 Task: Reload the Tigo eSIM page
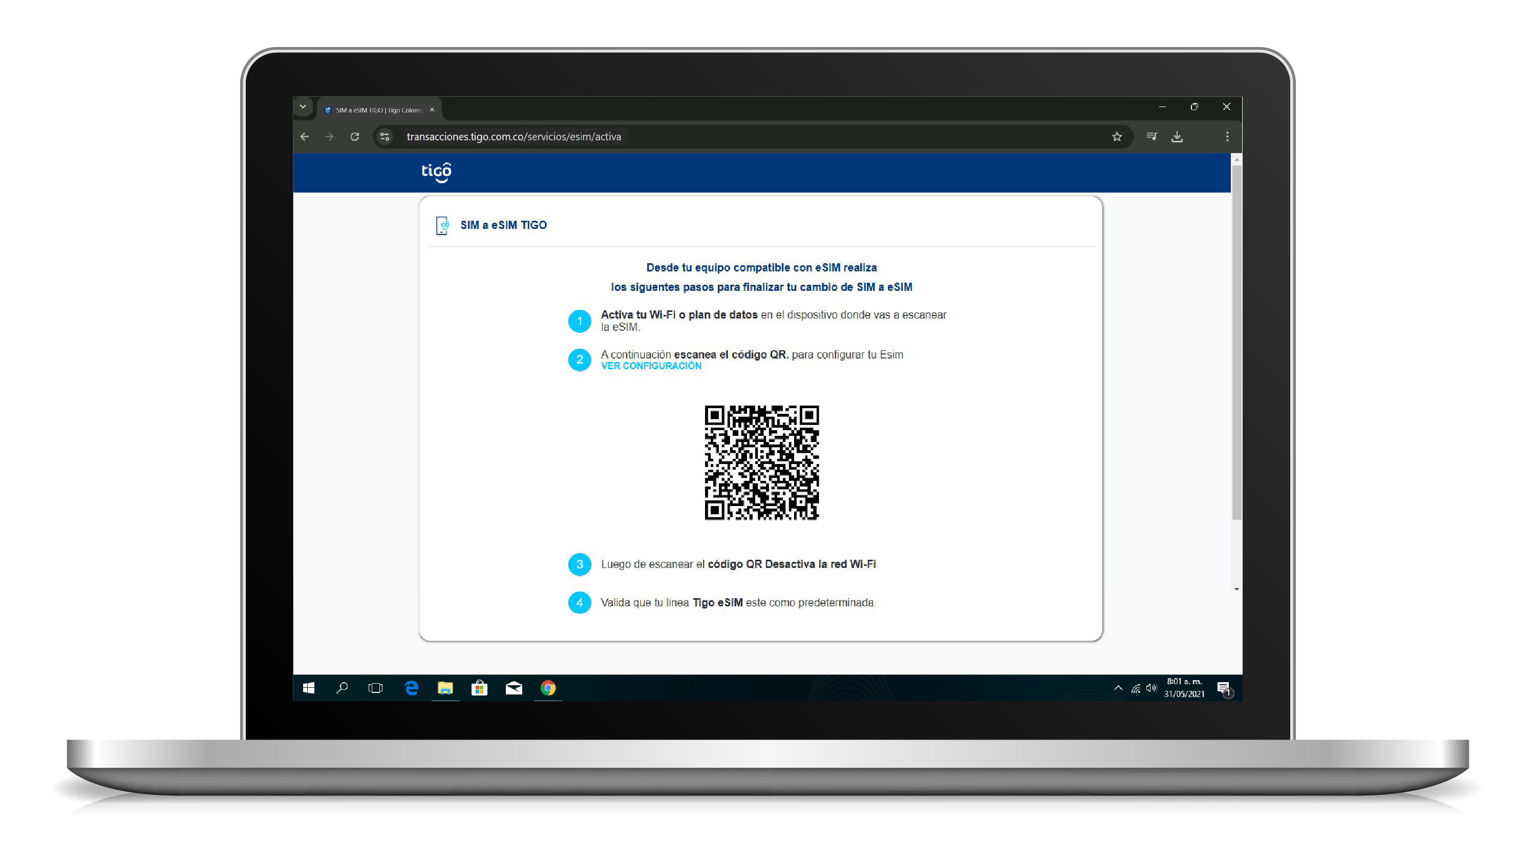(x=355, y=137)
